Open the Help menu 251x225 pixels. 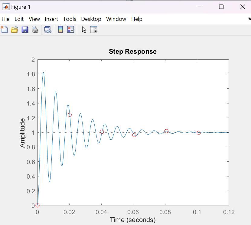pyautogui.click(x=137, y=19)
